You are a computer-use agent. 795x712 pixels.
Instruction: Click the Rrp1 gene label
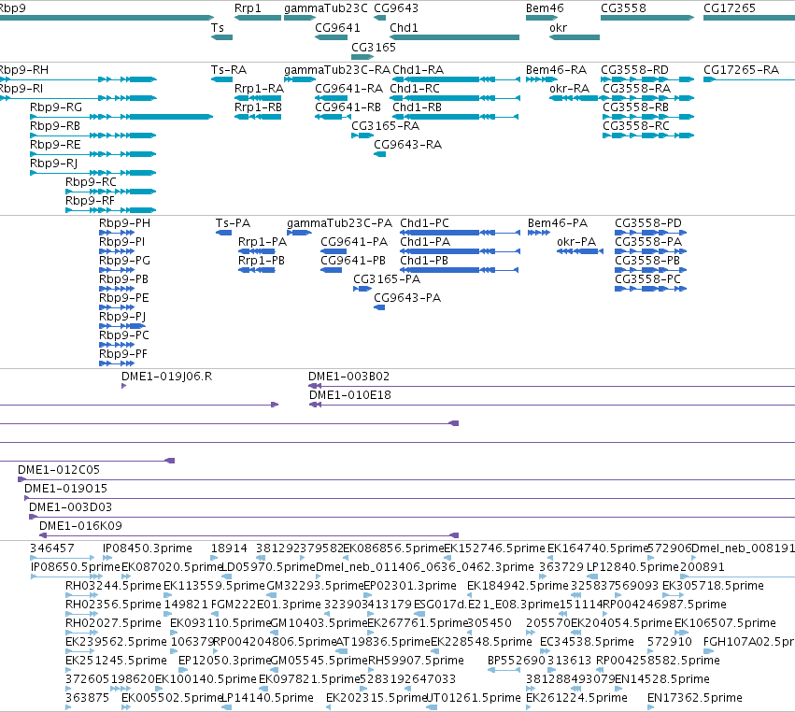(x=248, y=8)
